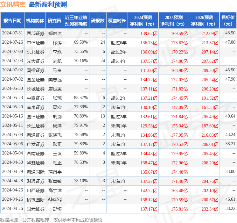Image resolution: width=237 pixels, height=223 pixels.
Task: Click researcher name 樊志远
Action: coord(55,79)
